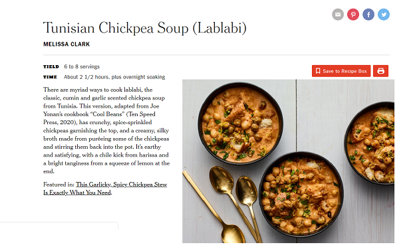Select the Tunisian Chickpea Soup (Lablabi) title
This screenshot has width=419, height=251.
coord(145,28)
